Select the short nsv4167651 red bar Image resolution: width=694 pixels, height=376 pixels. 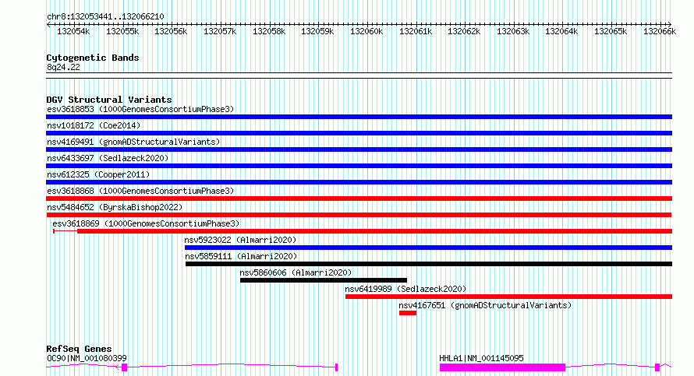tap(408, 313)
